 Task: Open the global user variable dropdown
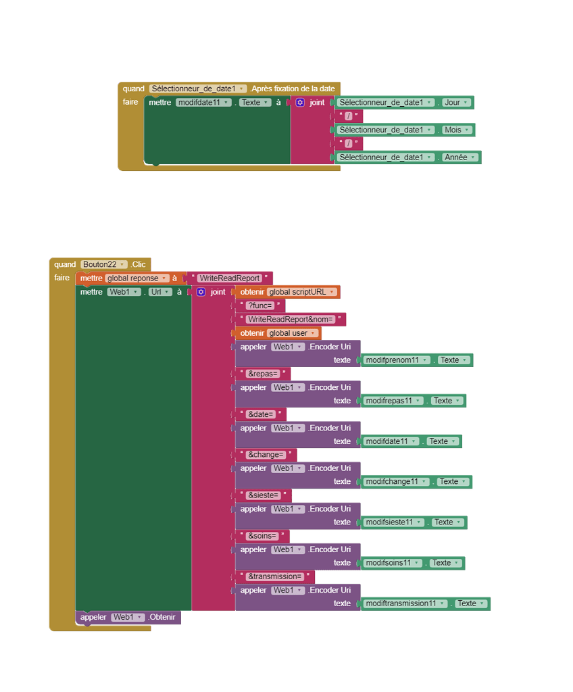pos(292,333)
